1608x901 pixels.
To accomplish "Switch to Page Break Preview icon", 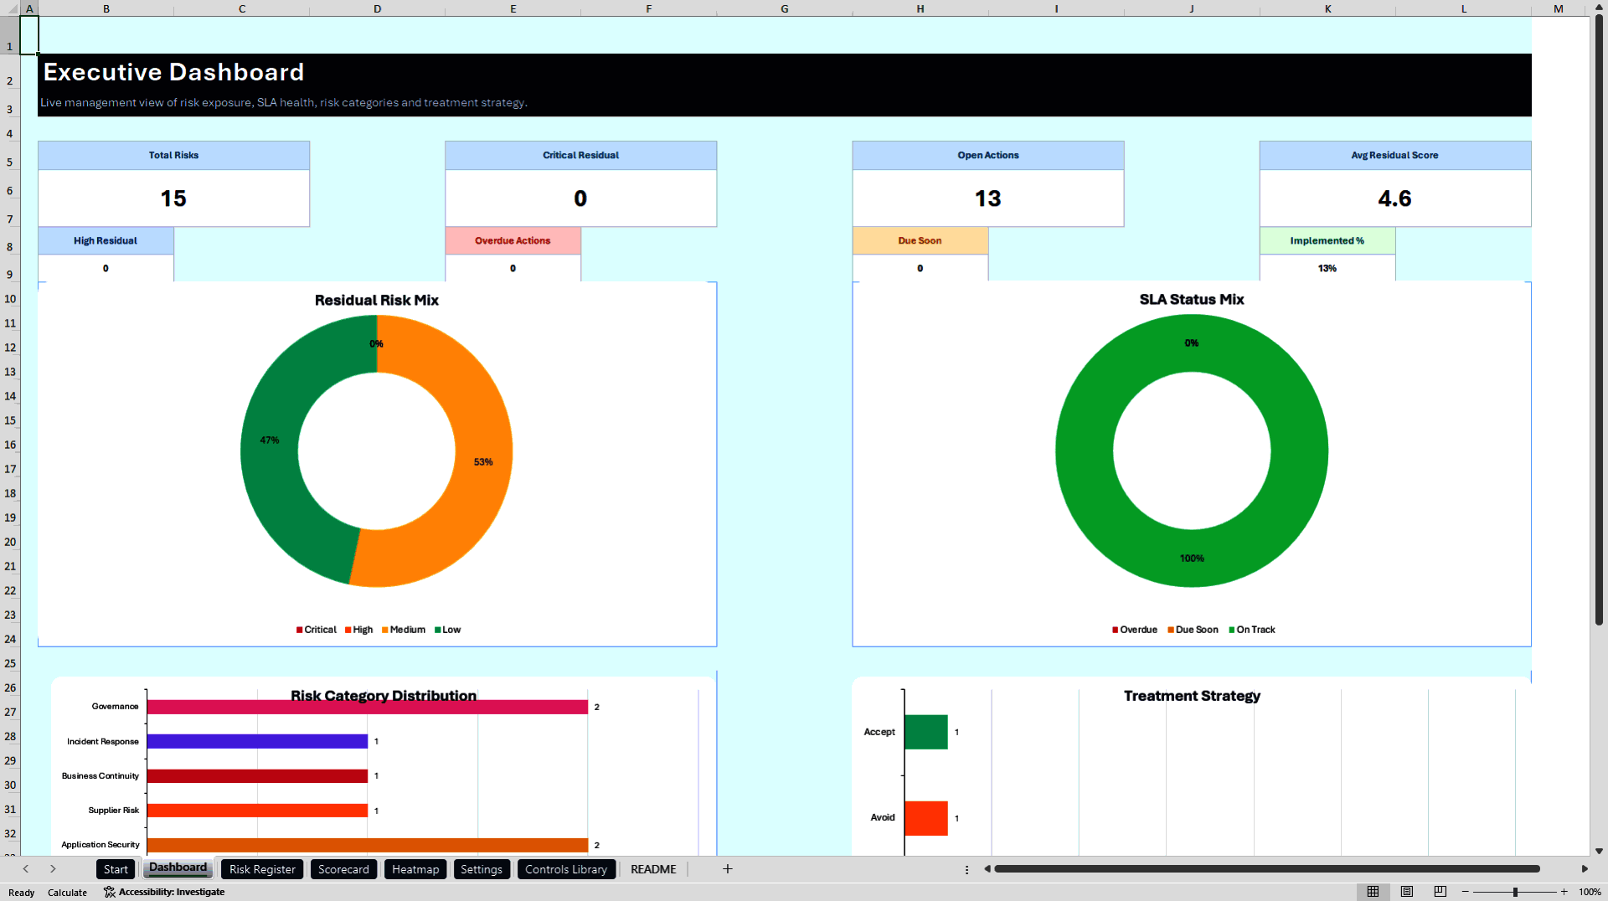I will [x=1440, y=892].
